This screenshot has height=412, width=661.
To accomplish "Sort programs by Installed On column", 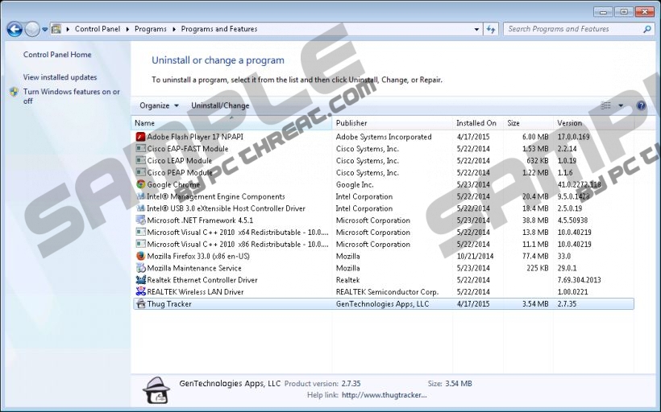I will (x=476, y=123).
